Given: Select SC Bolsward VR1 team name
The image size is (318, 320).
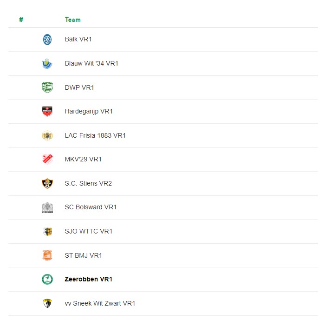Looking at the screenshot, I should click(91, 207).
